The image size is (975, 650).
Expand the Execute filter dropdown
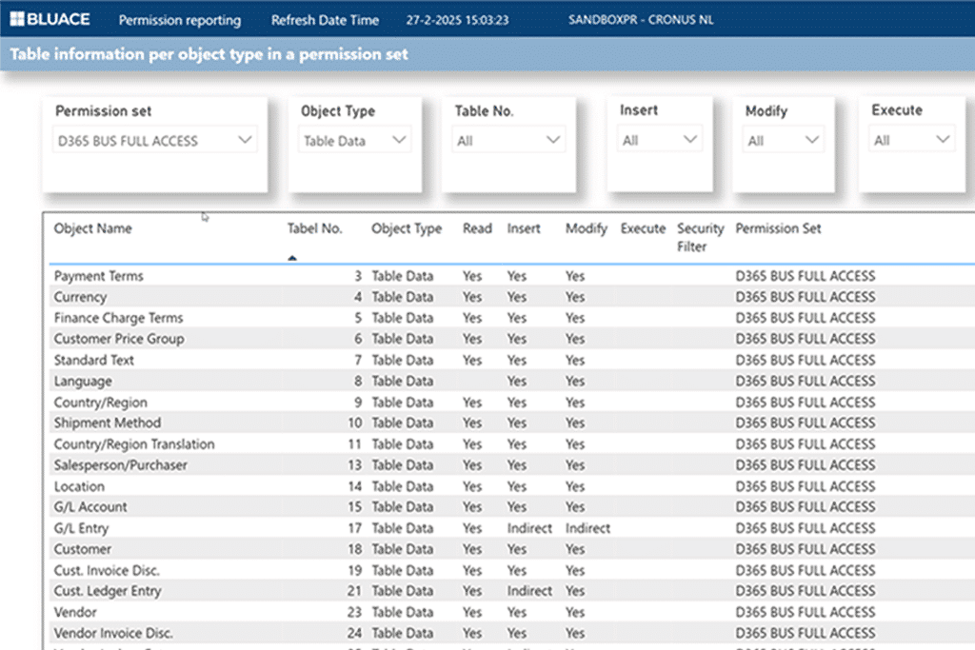pos(911,140)
